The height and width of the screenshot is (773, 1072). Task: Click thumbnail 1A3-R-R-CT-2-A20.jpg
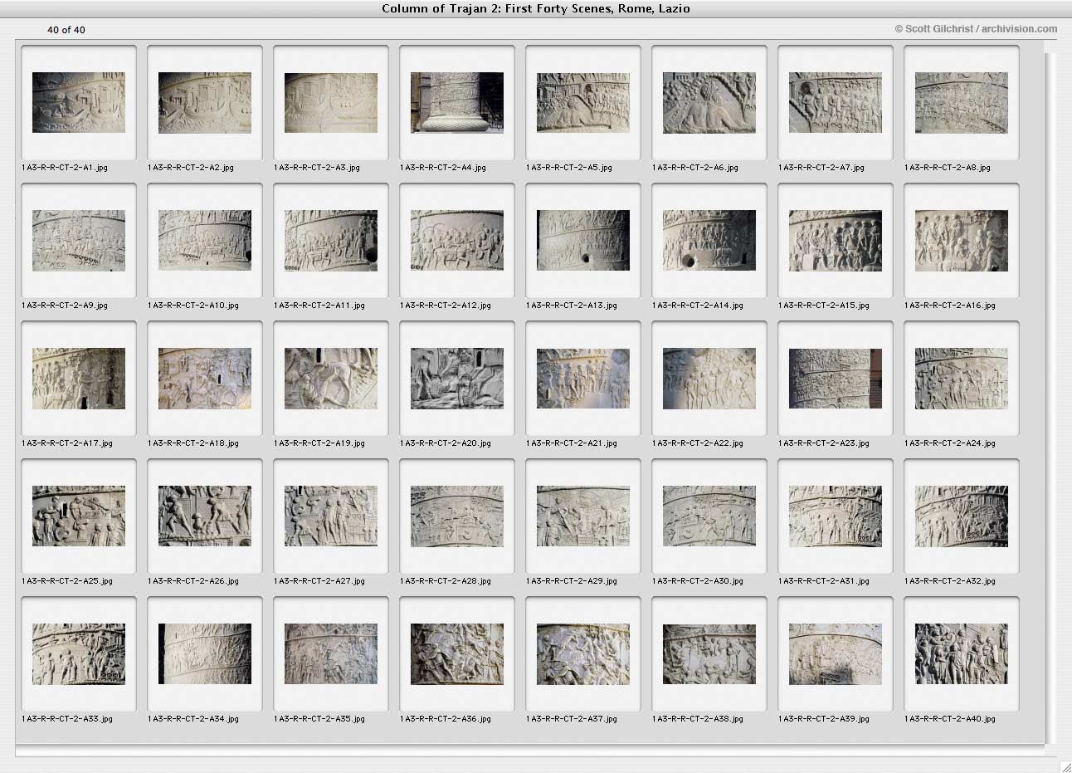tap(457, 378)
